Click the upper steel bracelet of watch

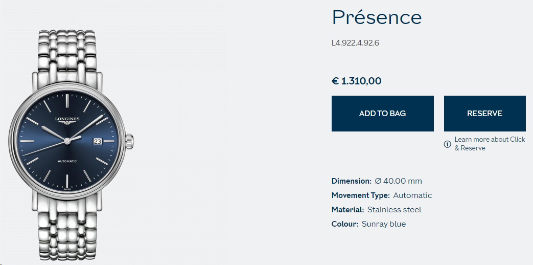(x=67, y=56)
